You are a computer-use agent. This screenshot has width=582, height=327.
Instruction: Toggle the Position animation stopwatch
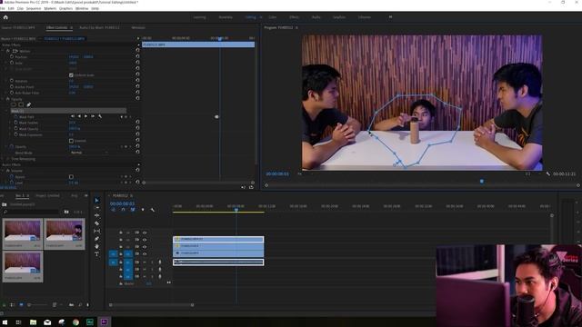click(x=12, y=56)
